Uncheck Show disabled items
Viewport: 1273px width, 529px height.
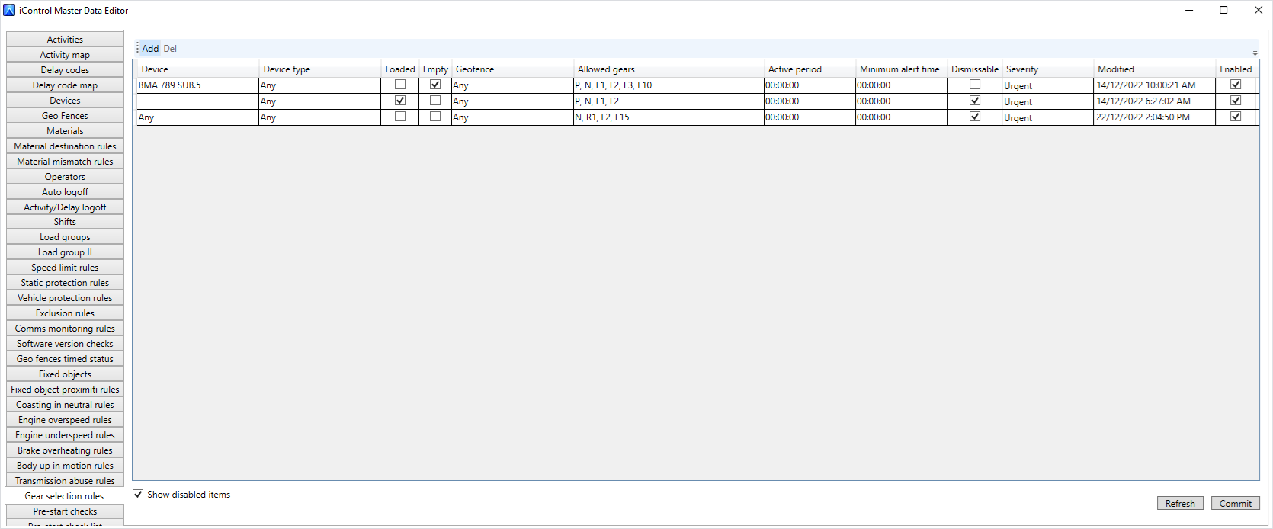(x=138, y=494)
